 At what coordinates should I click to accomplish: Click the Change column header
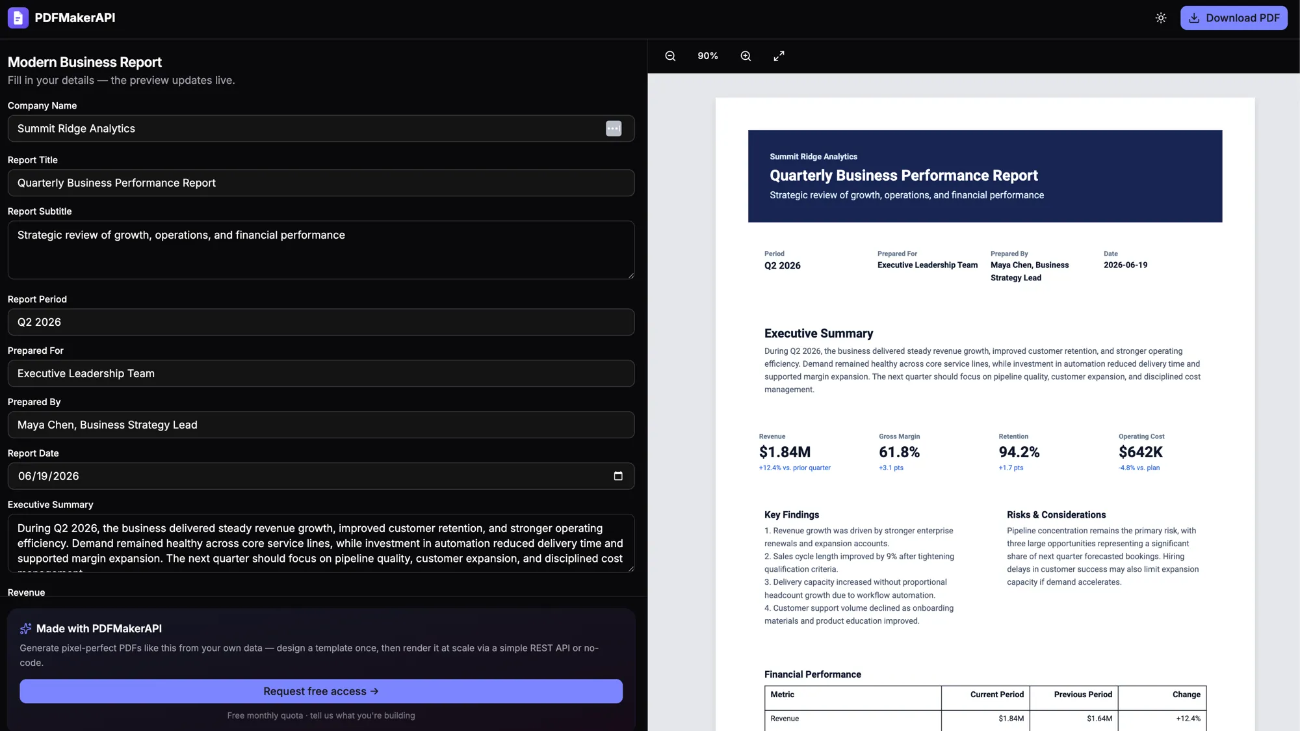[1186, 695]
